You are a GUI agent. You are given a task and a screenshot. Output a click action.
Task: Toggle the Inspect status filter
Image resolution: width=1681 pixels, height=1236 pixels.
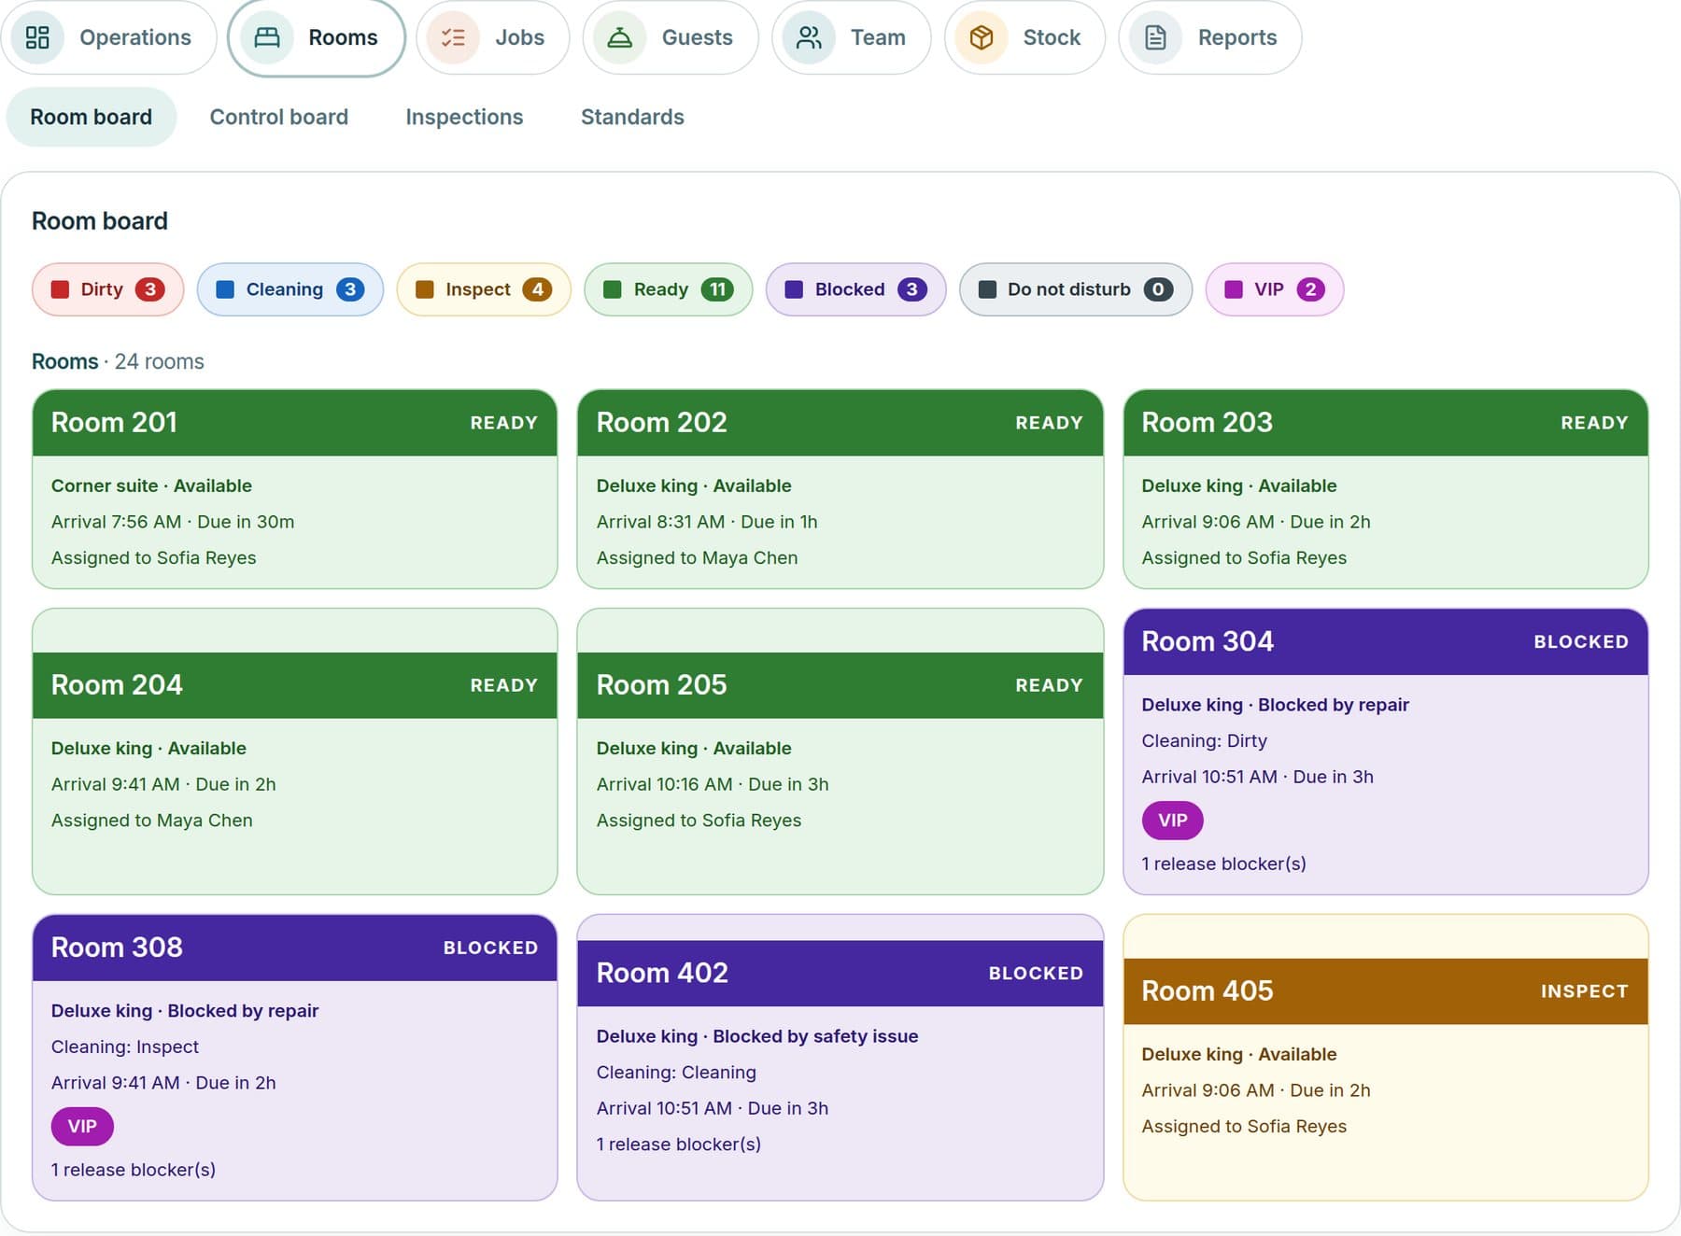pyautogui.click(x=484, y=289)
